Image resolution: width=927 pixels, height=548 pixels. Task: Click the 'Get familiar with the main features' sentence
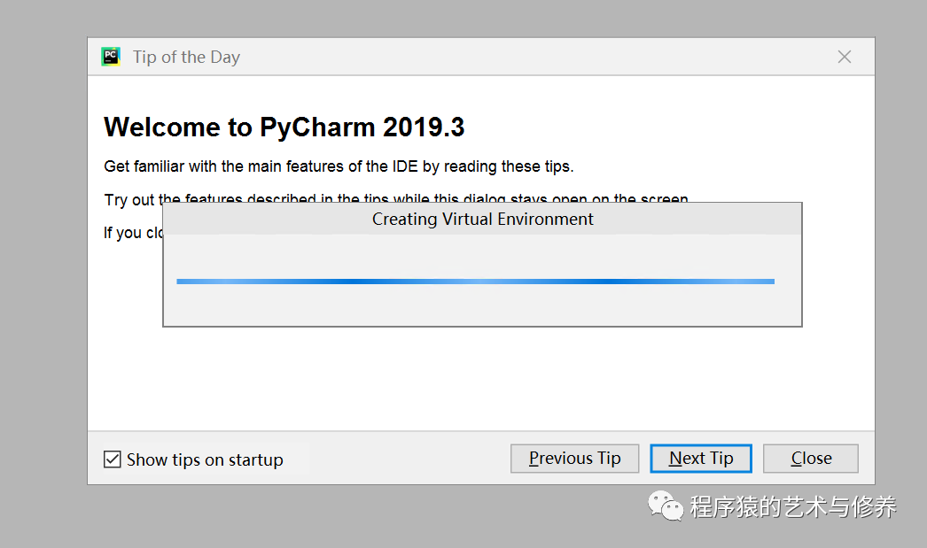click(339, 166)
